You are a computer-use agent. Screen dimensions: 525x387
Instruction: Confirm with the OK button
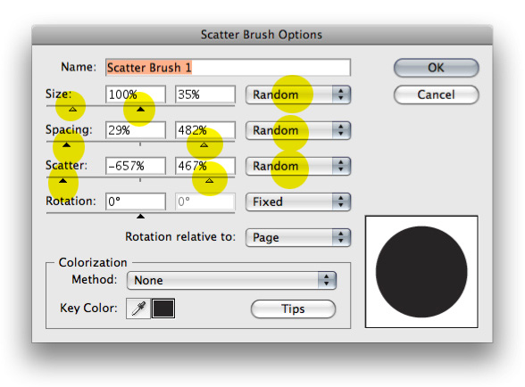click(x=437, y=68)
